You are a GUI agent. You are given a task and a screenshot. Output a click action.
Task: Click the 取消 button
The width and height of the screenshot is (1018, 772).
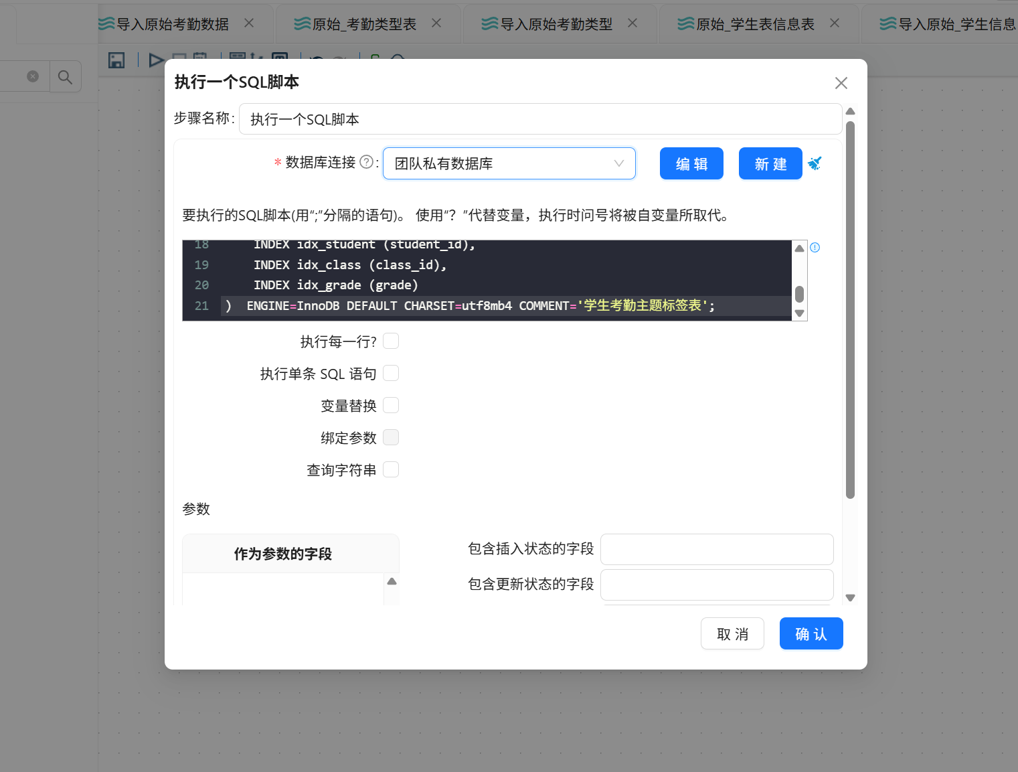tap(732, 633)
